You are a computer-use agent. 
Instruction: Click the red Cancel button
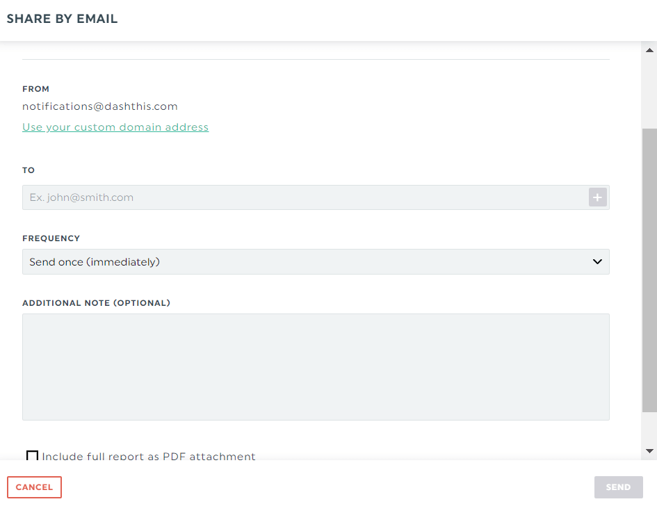click(x=34, y=487)
